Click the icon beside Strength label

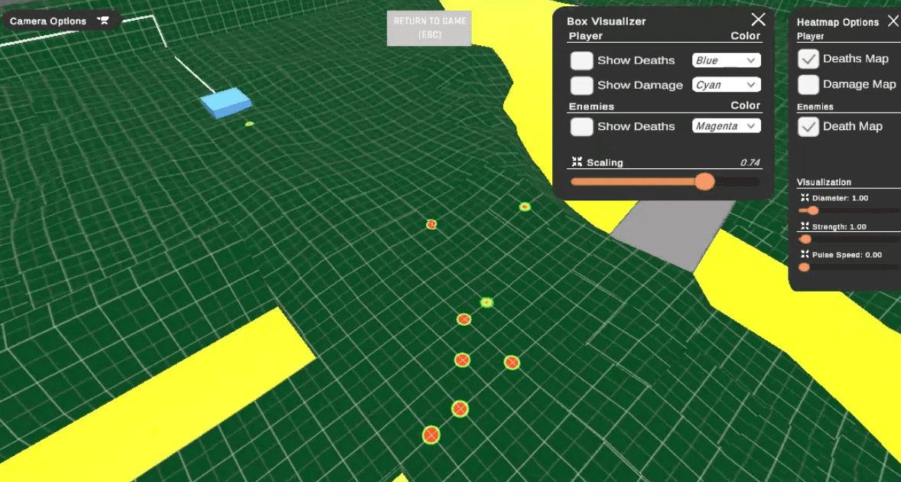click(805, 226)
